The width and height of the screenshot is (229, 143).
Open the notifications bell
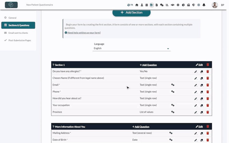click(x=204, y=5)
